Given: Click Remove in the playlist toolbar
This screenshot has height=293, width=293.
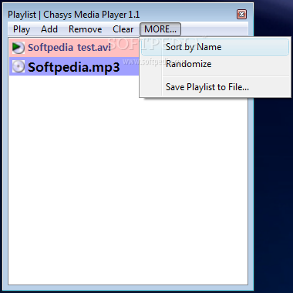Looking at the screenshot, I should click(85, 29).
